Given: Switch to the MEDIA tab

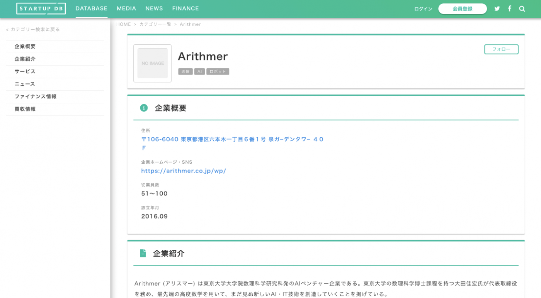Looking at the screenshot, I should [x=126, y=8].
